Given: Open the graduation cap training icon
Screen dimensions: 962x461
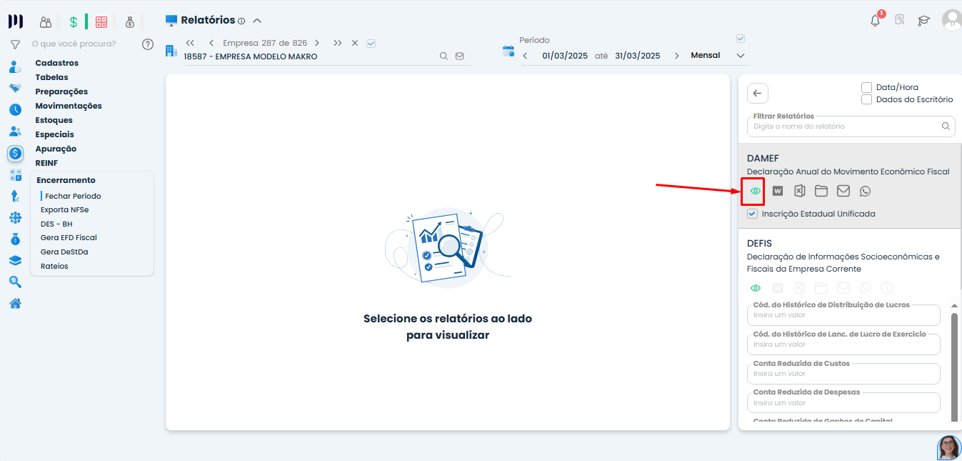Looking at the screenshot, I should (924, 21).
